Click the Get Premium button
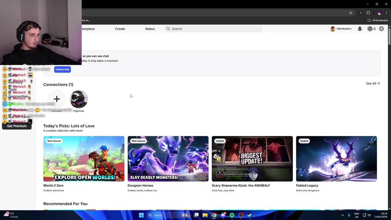Screen dimensions: 391x220 (17, 126)
